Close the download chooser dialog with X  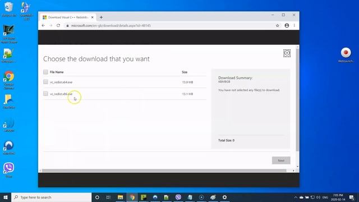[x=287, y=53]
